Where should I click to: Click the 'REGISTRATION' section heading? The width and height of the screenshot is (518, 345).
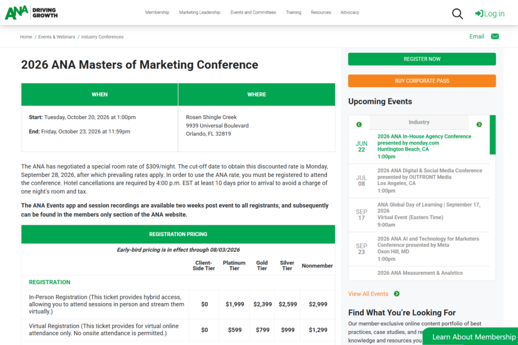pos(50,282)
